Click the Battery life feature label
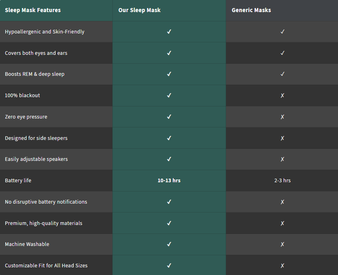This screenshot has height=275, width=338. tap(18, 181)
